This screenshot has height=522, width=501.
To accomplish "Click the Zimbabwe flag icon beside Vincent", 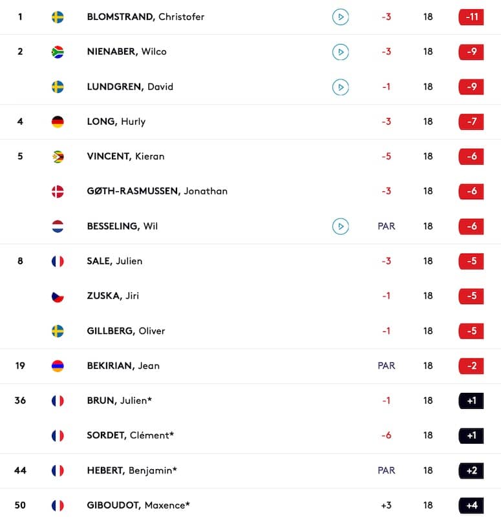I will 58,156.
